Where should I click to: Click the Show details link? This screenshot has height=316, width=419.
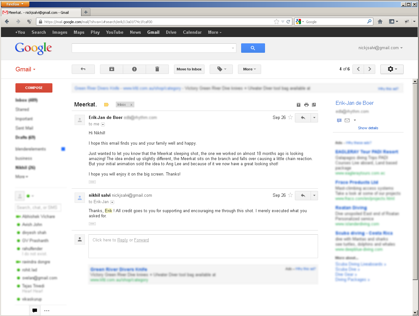tap(368, 128)
